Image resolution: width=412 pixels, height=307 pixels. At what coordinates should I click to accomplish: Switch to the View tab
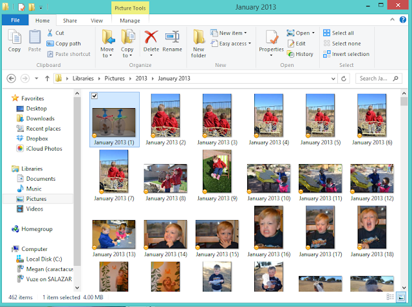[x=97, y=21]
